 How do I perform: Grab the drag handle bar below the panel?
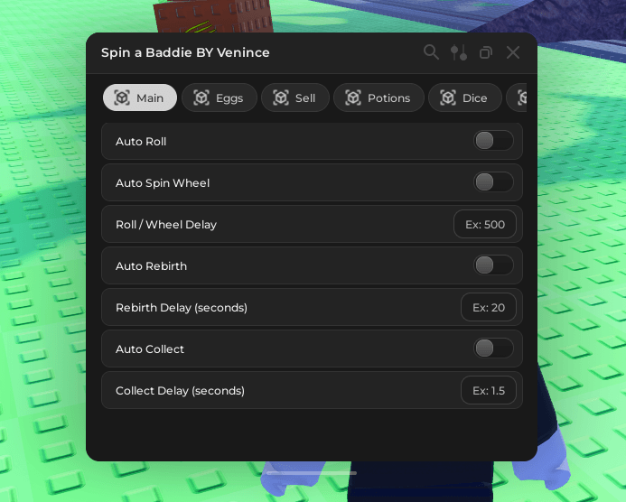click(x=312, y=473)
